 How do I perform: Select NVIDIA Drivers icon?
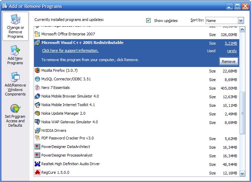37,130
